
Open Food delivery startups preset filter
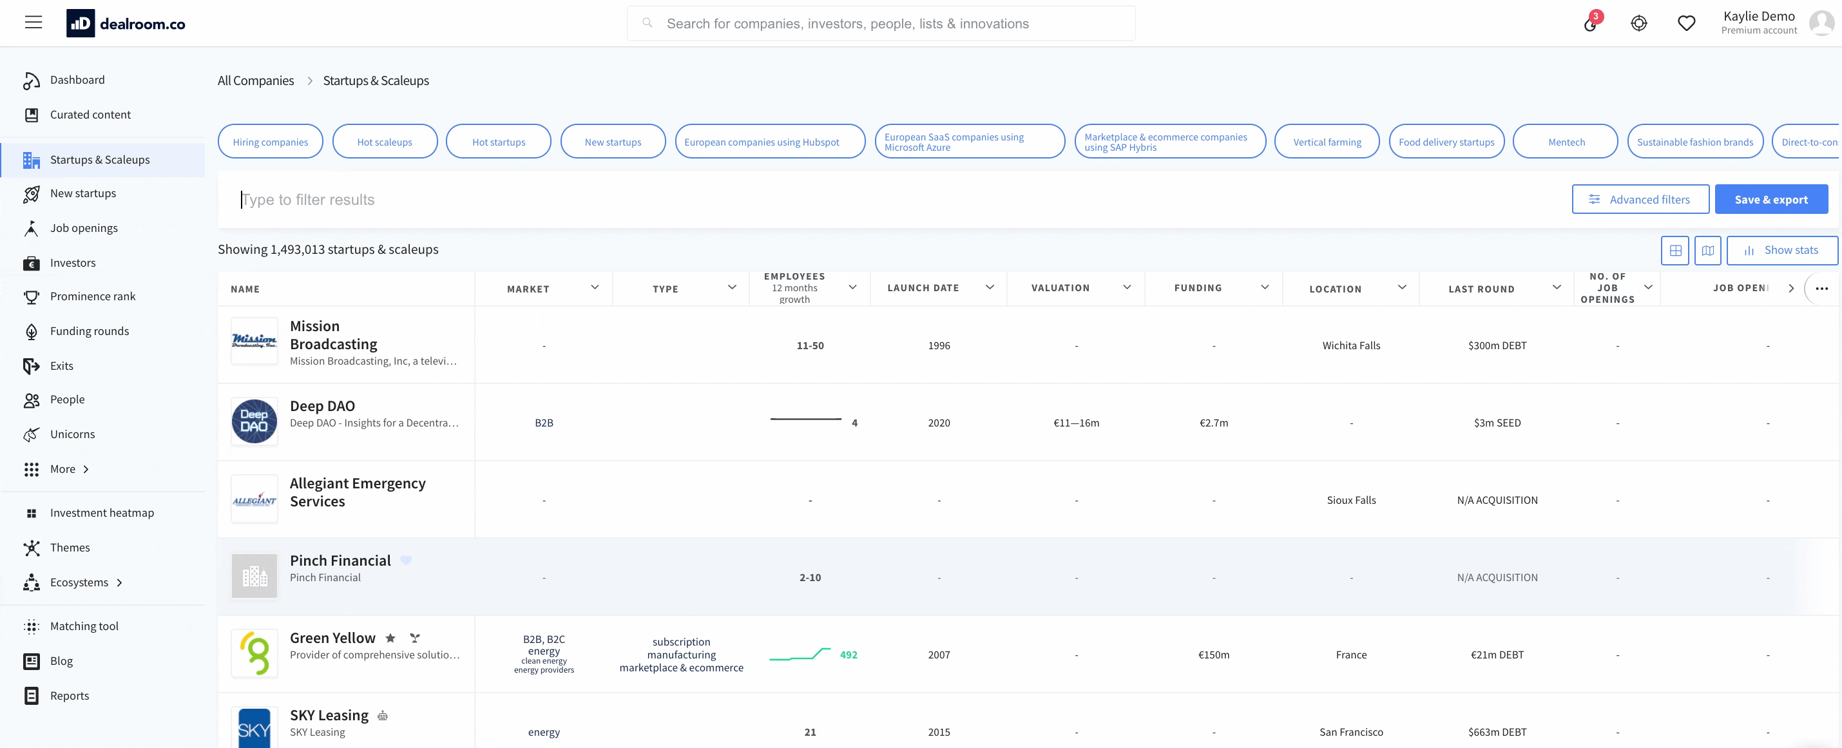[1446, 142]
